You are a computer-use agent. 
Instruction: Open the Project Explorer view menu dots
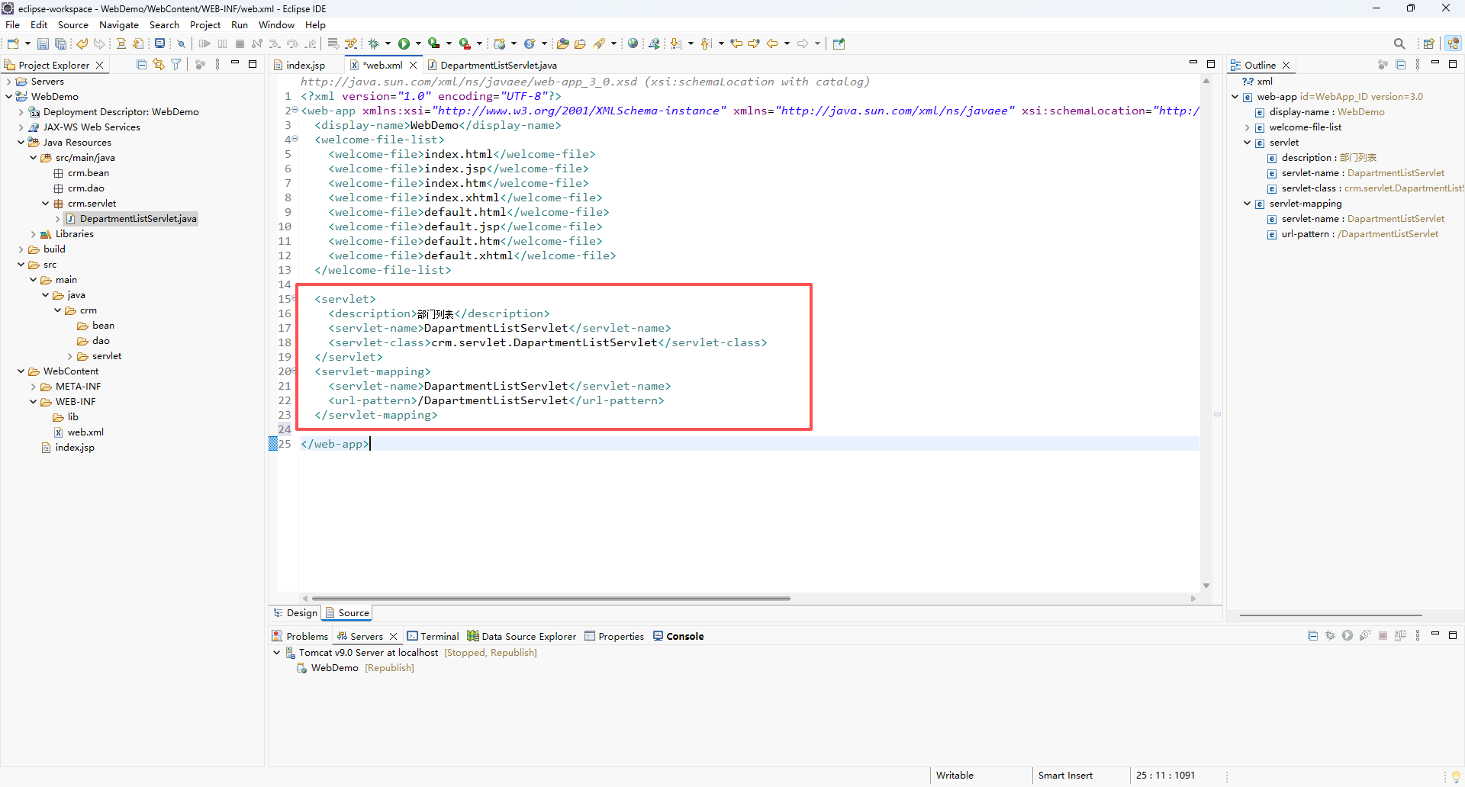pos(217,65)
